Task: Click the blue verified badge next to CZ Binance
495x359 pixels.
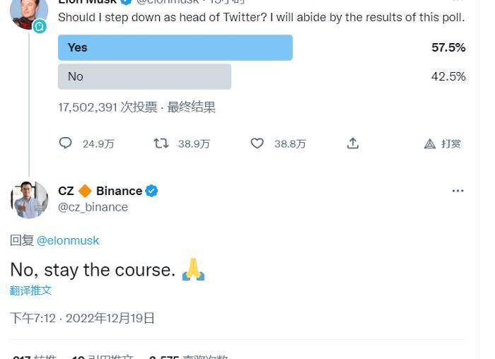Action: tap(151, 191)
